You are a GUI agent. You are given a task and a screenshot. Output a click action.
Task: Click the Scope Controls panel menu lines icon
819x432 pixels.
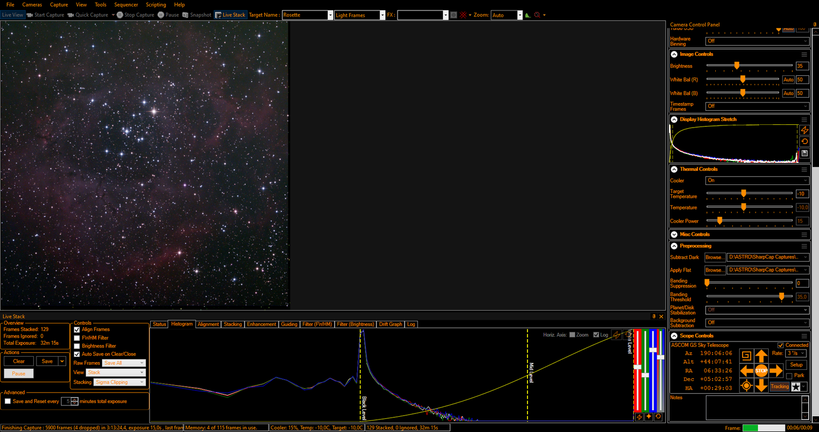tap(804, 336)
